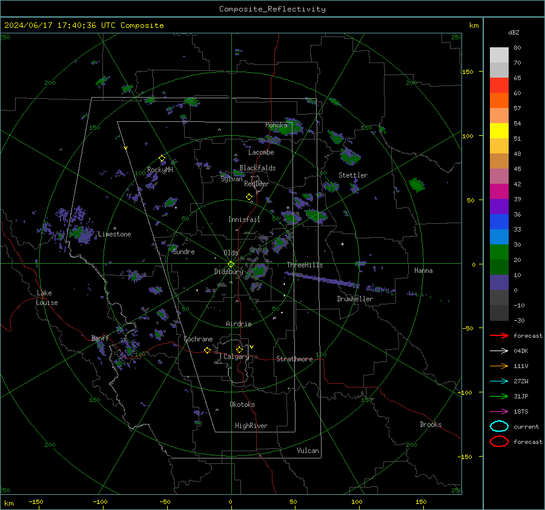545x510 pixels.
Task: Click the Limestone label
Action: click(x=114, y=234)
